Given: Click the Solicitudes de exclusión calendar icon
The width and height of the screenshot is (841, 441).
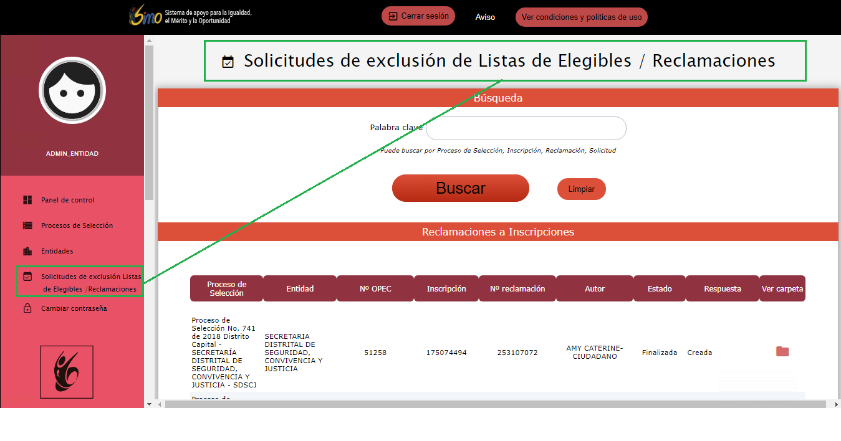Looking at the screenshot, I should pos(27,277).
